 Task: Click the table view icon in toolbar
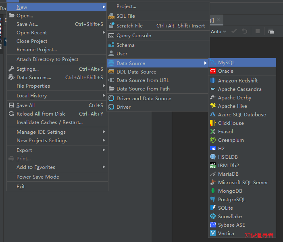click(x=271, y=31)
